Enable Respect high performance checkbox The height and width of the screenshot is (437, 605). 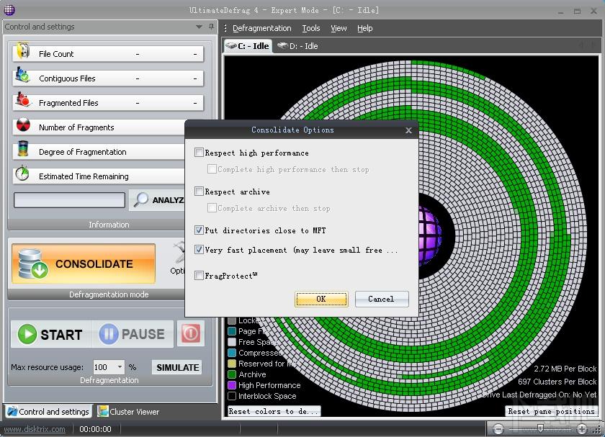(x=199, y=153)
